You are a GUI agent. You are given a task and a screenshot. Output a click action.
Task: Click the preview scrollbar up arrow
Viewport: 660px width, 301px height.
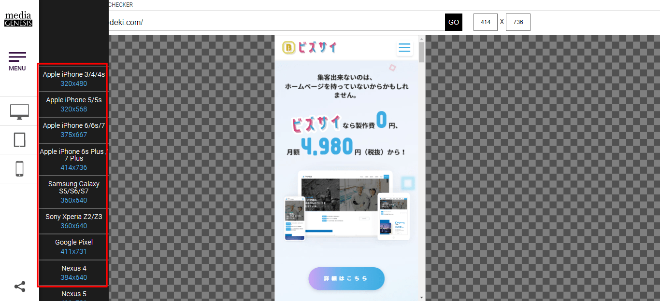[422, 39]
